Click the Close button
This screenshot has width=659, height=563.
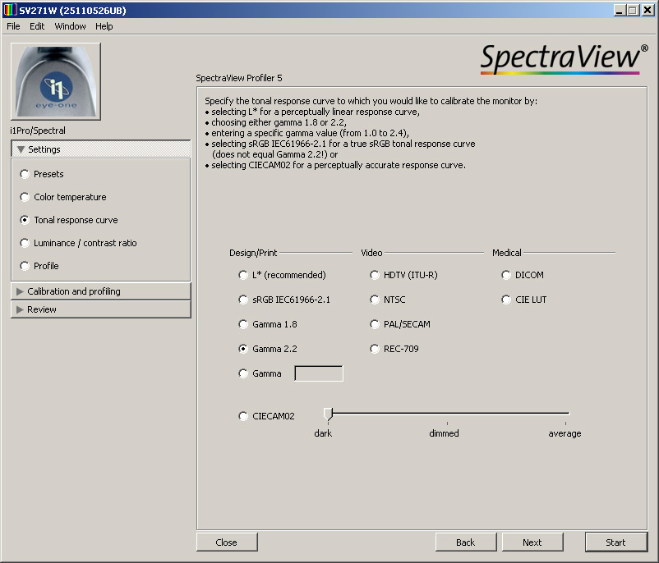point(227,542)
